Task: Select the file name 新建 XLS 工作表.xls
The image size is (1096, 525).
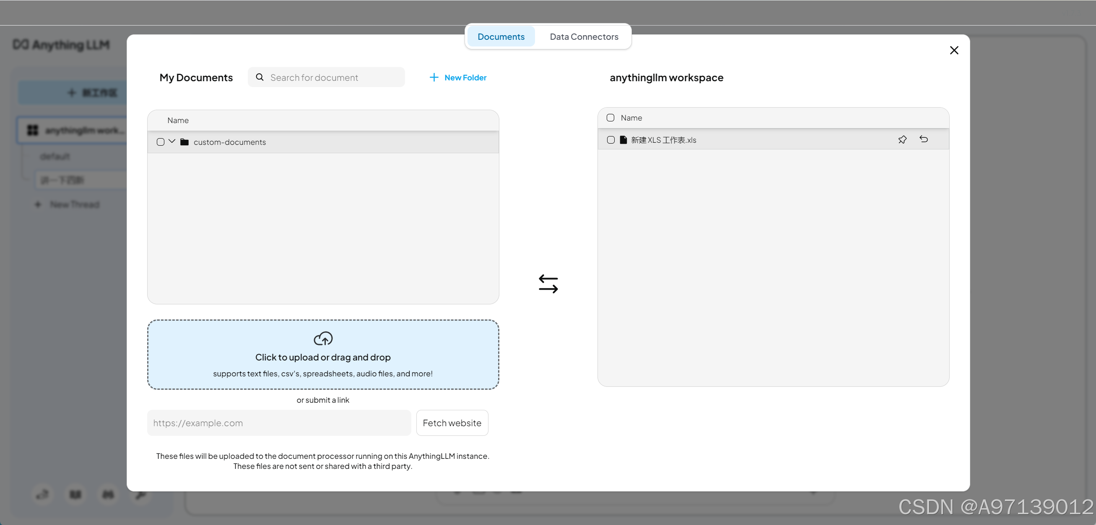Action: point(663,140)
